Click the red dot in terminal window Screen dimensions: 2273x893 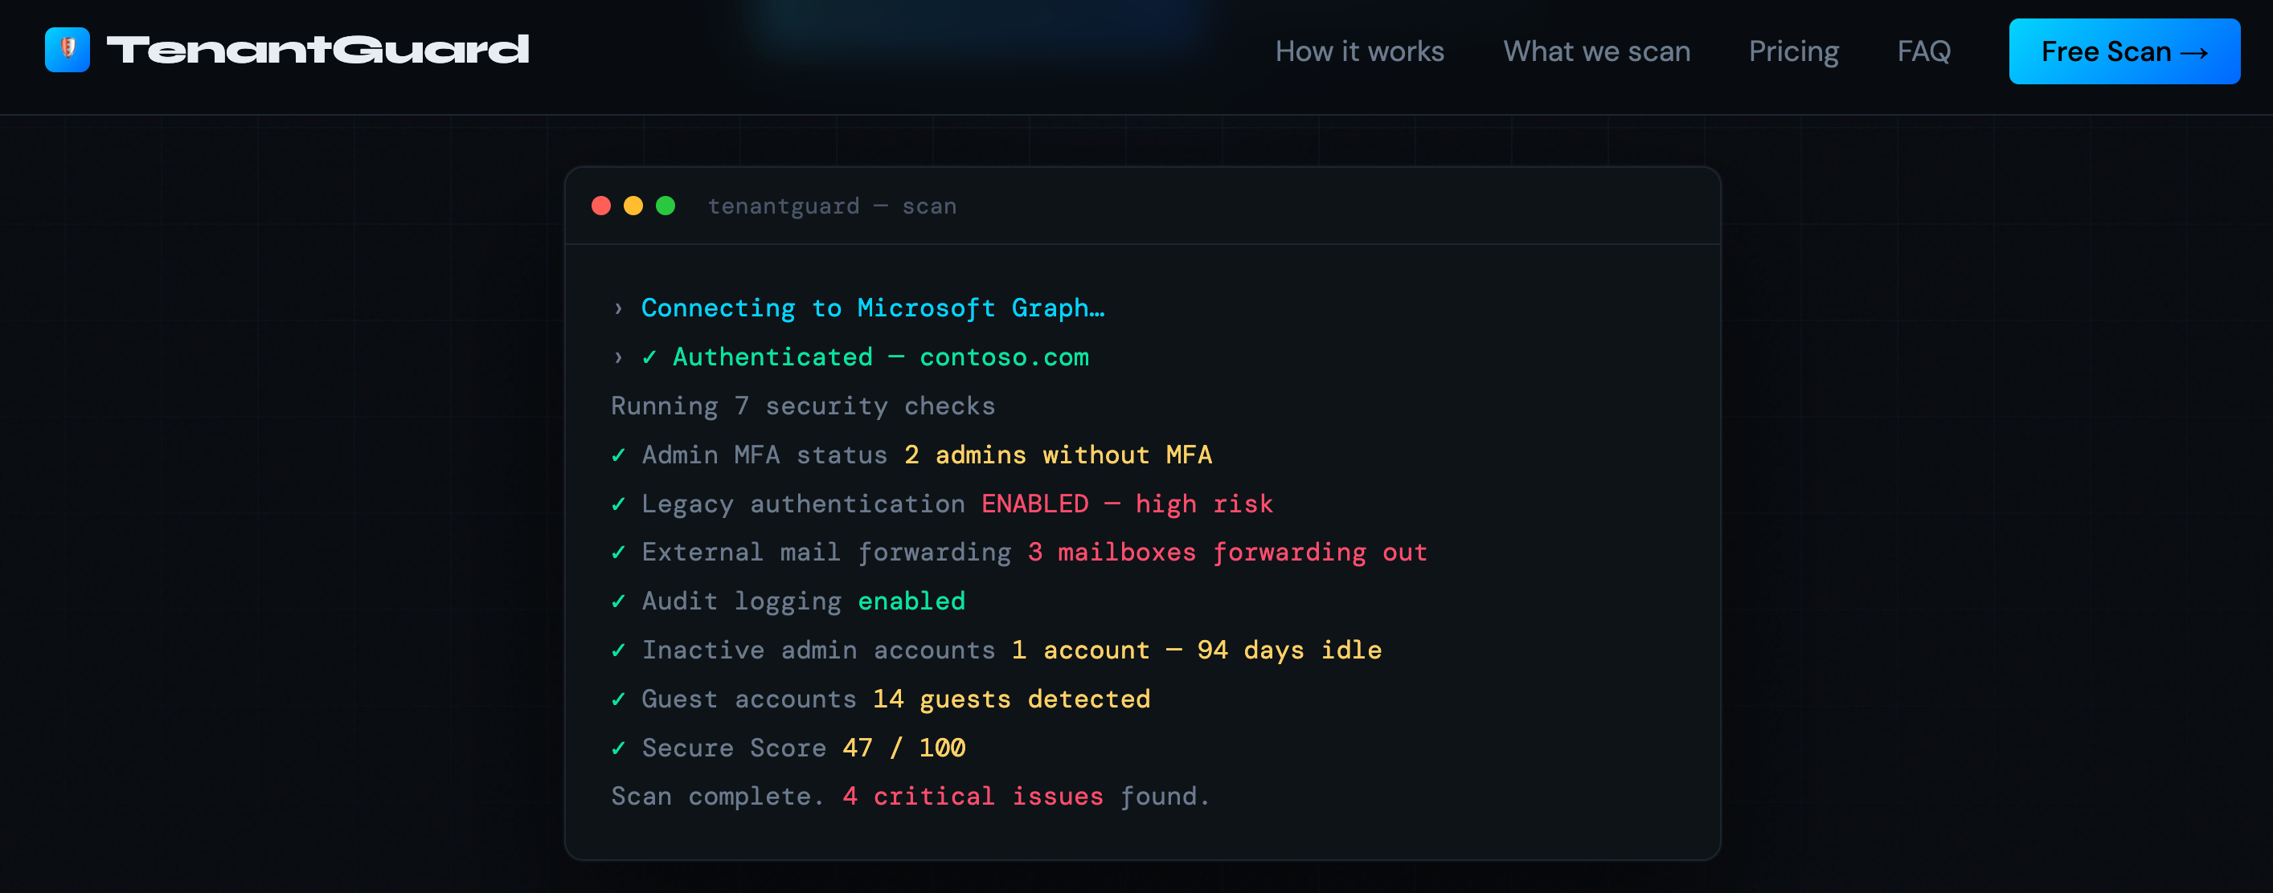[x=601, y=206]
